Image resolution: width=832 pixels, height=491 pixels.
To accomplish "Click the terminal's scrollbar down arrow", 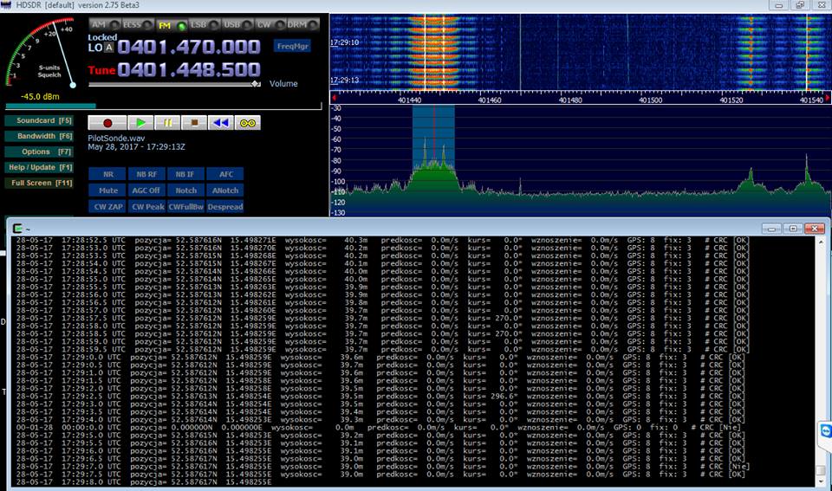I will pos(821,481).
